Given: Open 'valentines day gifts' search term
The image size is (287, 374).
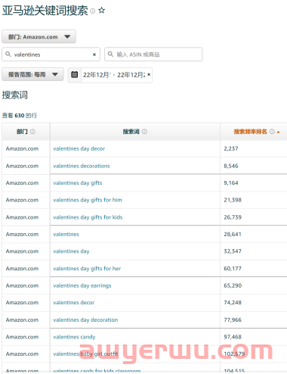Looking at the screenshot, I should (78, 183).
